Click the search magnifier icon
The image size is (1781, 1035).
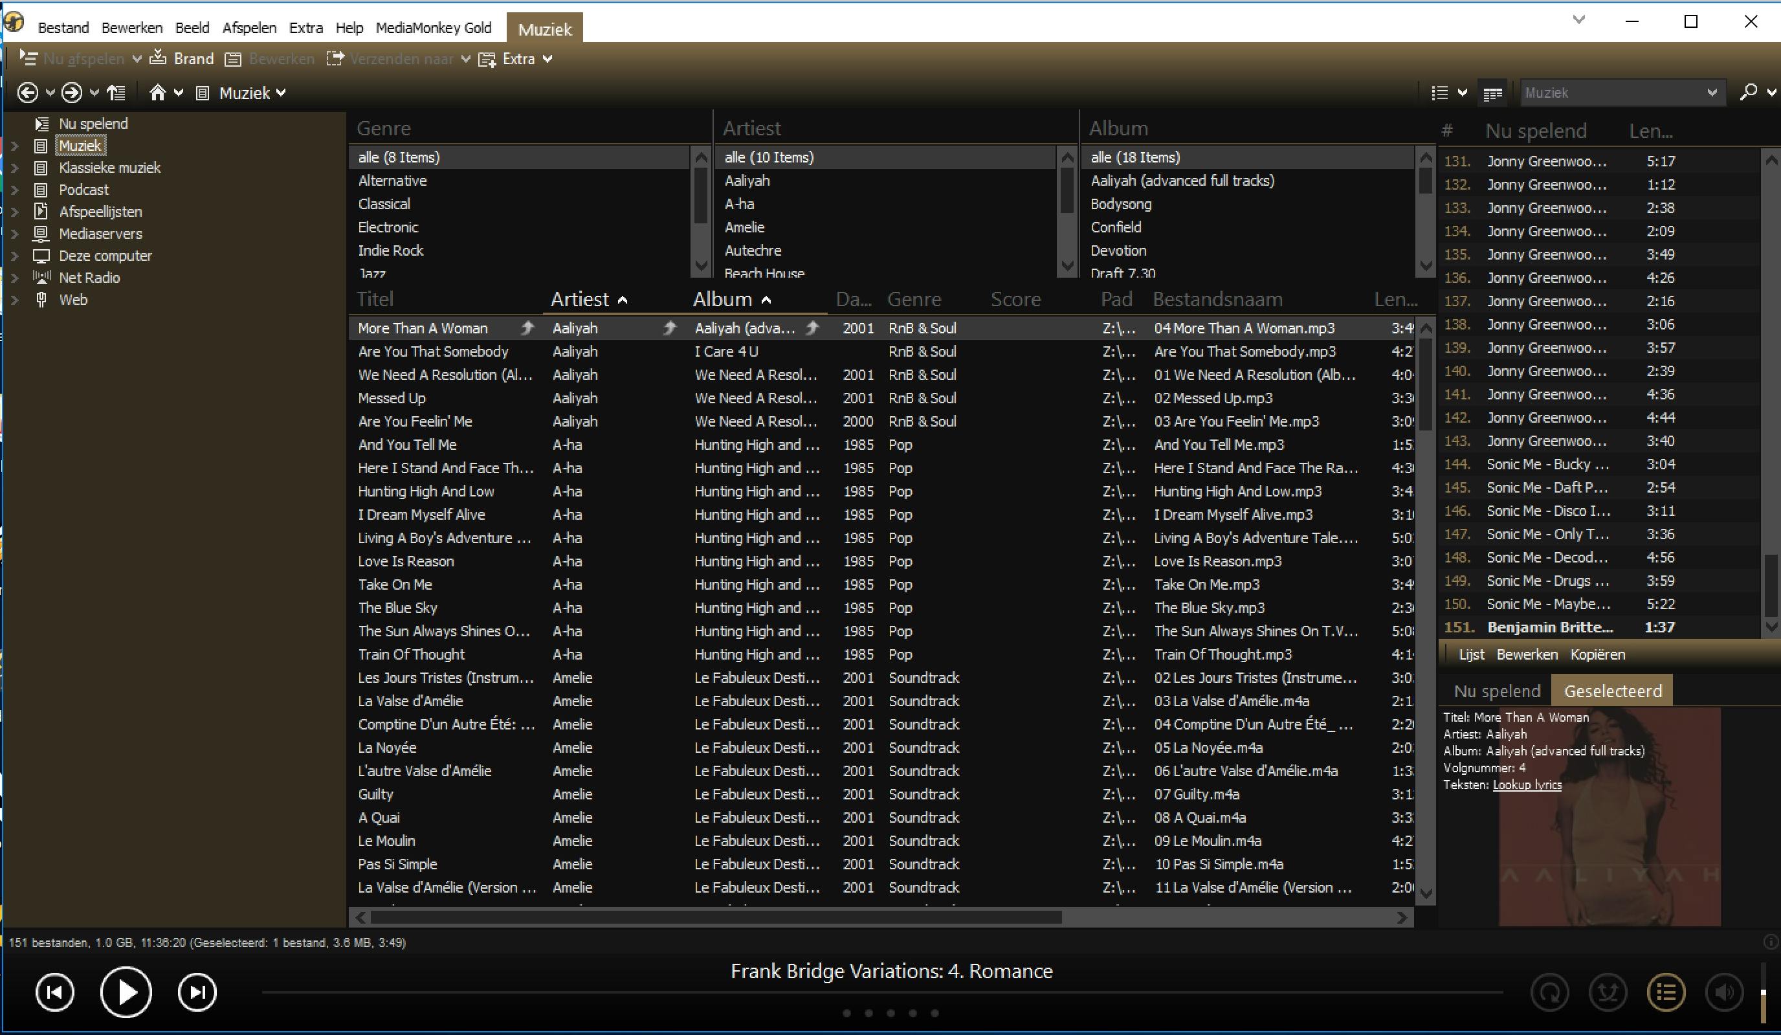pyautogui.click(x=1749, y=93)
